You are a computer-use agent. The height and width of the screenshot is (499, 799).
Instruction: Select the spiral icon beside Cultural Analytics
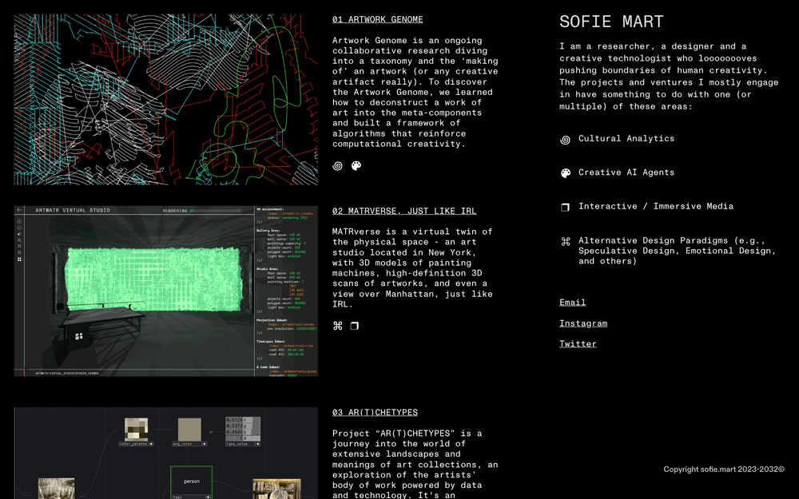point(566,140)
